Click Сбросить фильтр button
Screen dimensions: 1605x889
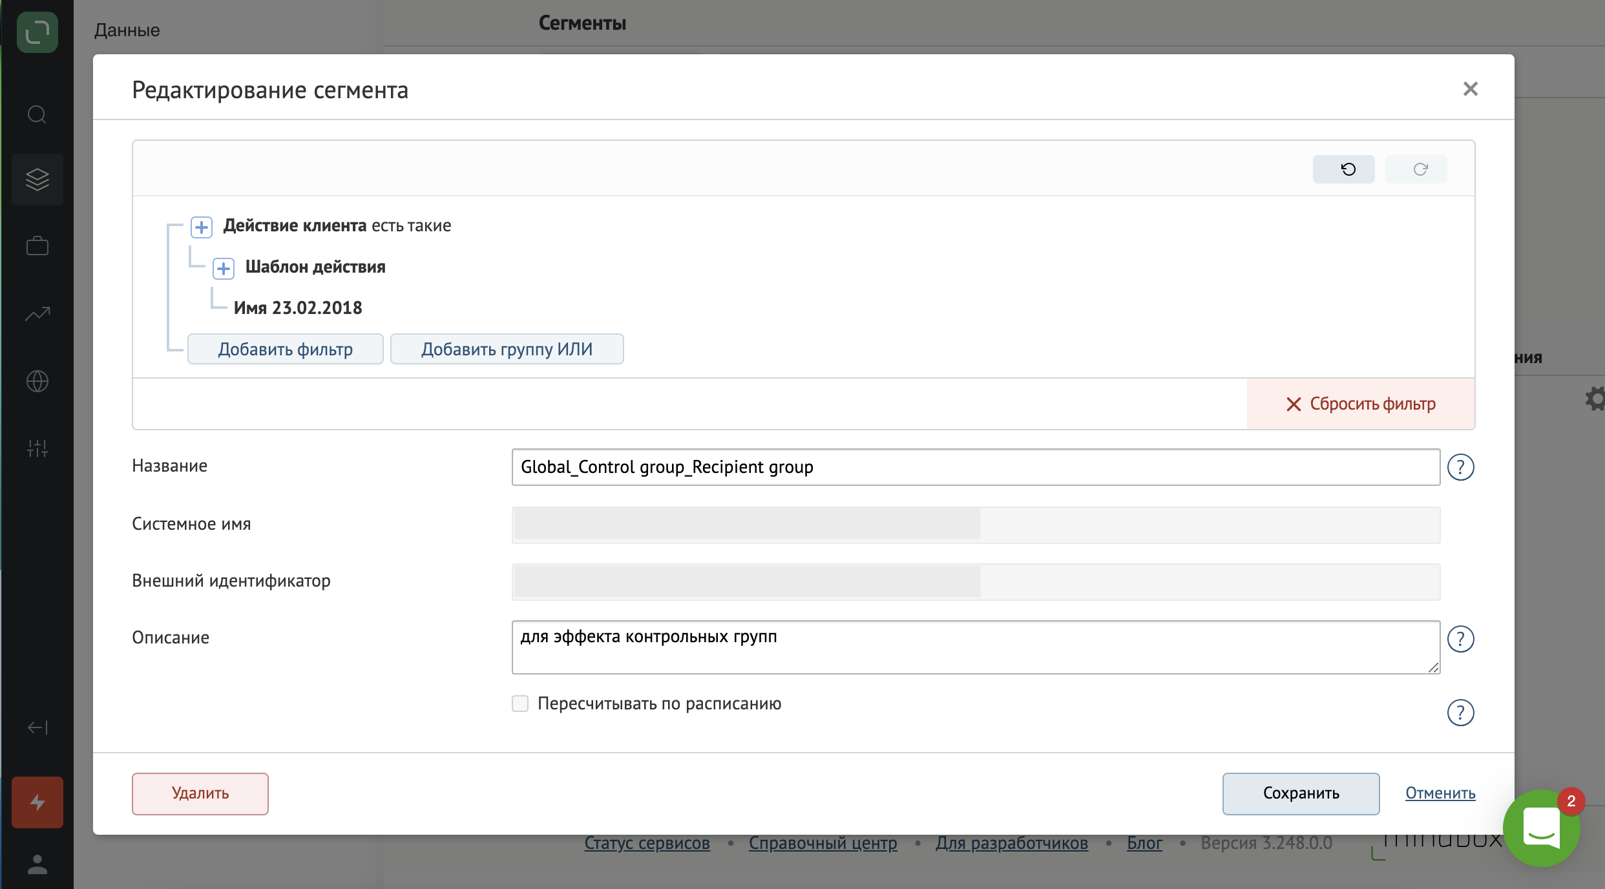click(1361, 404)
